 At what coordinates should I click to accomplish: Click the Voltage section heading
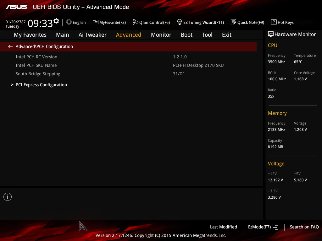click(x=276, y=163)
